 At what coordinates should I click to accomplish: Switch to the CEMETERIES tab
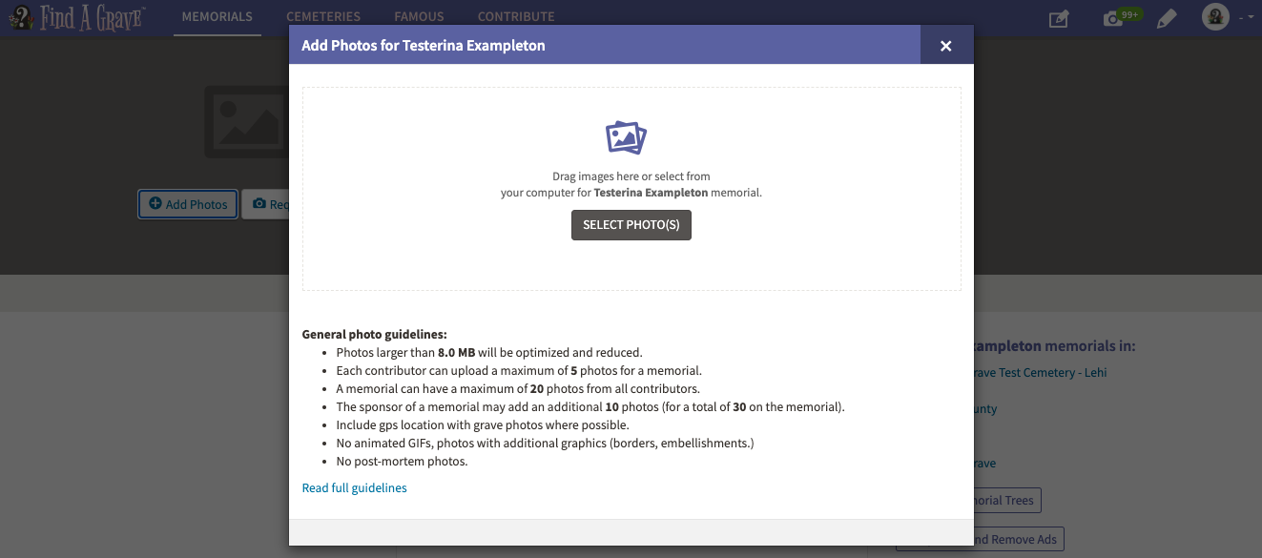[x=323, y=17]
